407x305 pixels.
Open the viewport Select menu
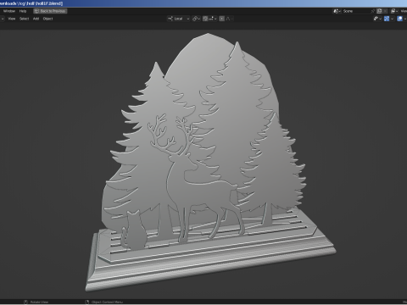25,19
